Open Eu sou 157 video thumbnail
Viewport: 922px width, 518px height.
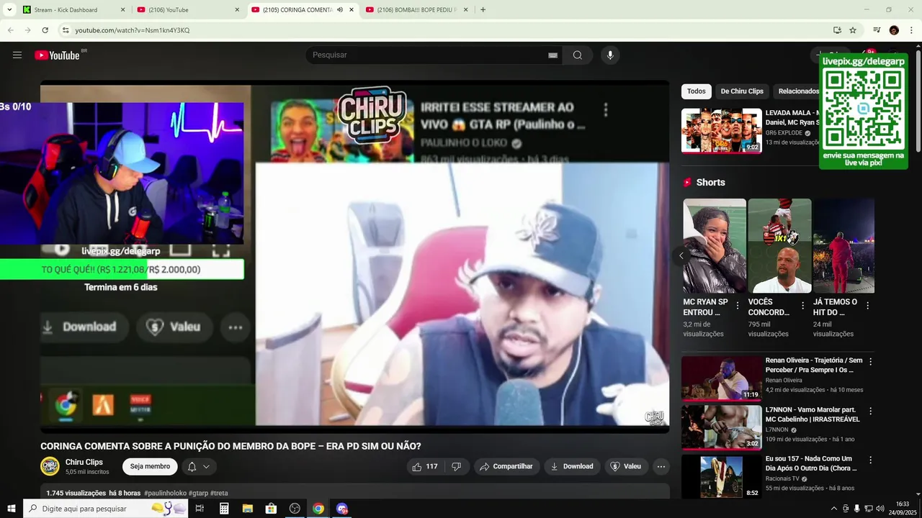722,476
